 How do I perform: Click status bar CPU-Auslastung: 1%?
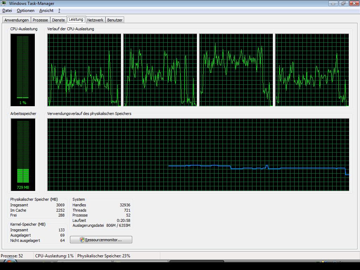point(54,256)
